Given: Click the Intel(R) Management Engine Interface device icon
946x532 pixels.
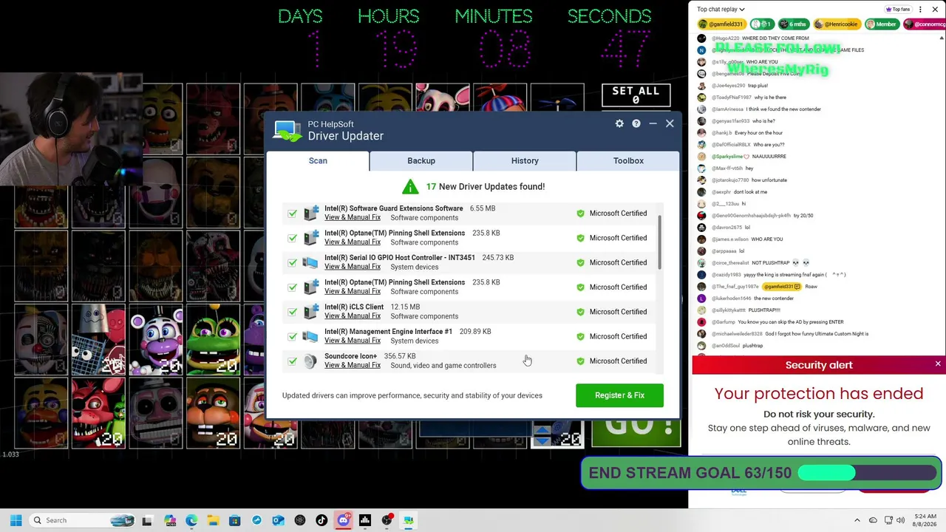Looking at the screenshot, I should 310,336.
